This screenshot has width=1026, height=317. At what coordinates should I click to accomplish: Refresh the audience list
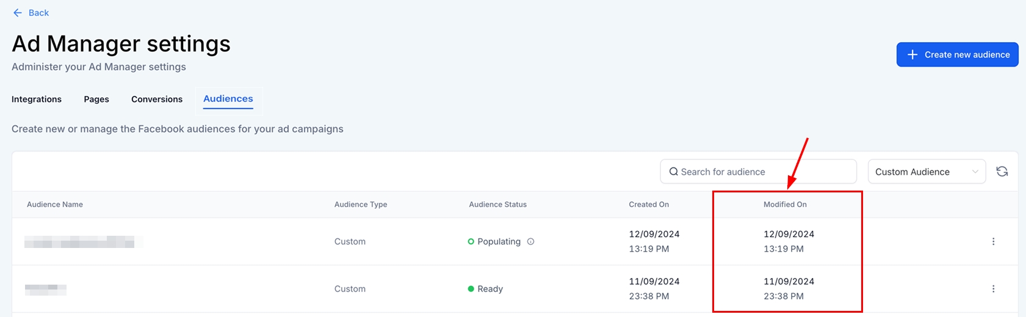coord(1002,172)
